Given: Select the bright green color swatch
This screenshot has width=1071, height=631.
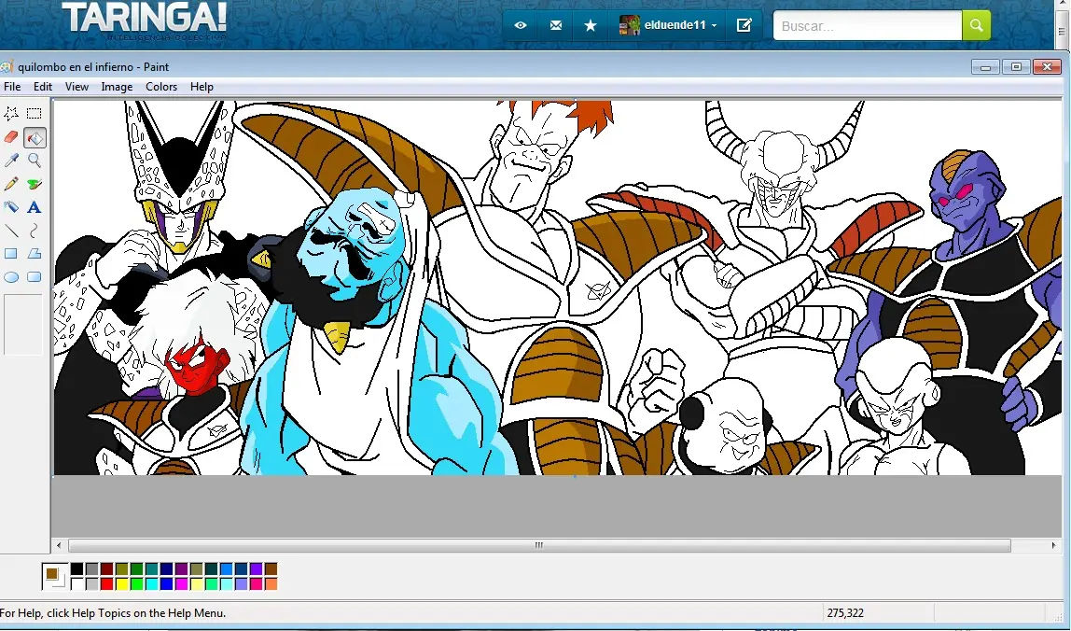Looking at the screenshot, I should [136, 583].
